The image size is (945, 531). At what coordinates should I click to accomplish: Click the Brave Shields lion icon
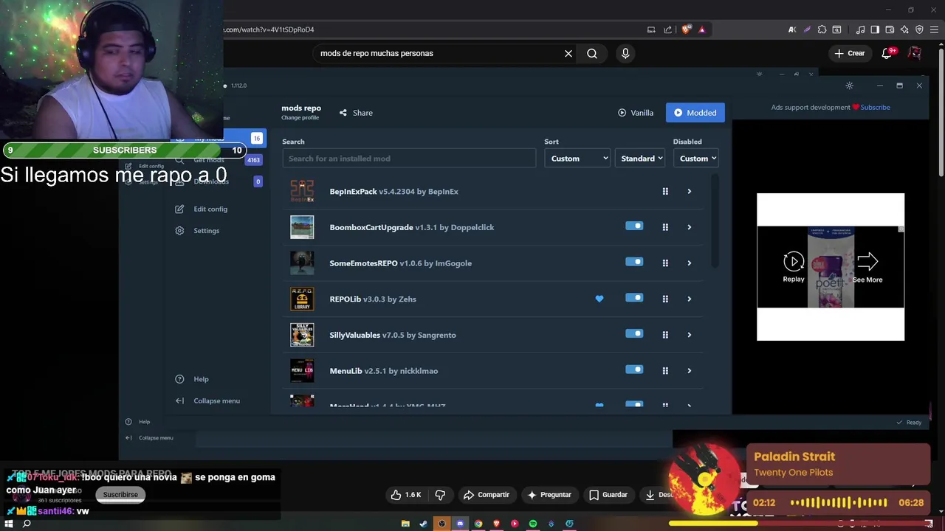(x=687, y=29)
